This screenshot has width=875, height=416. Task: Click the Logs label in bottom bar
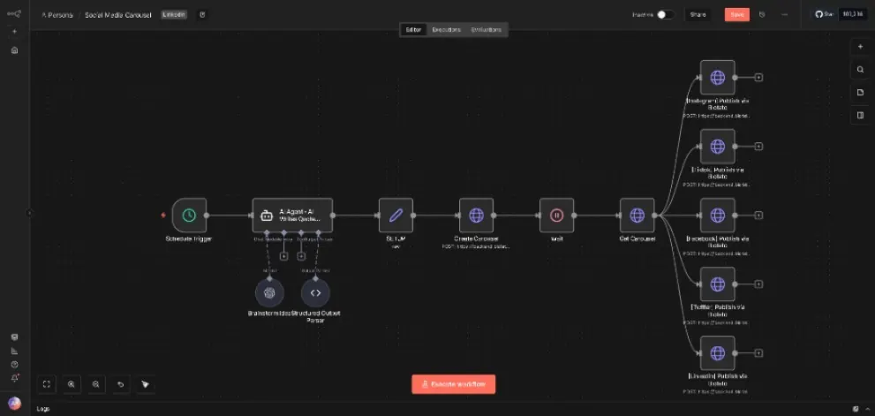(x=43, y=409)
